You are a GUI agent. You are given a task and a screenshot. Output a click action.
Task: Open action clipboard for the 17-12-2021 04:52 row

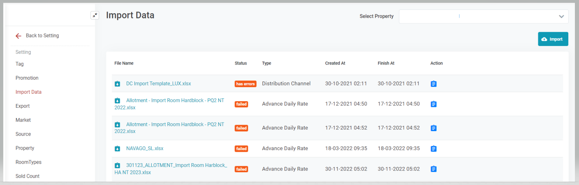433,128
